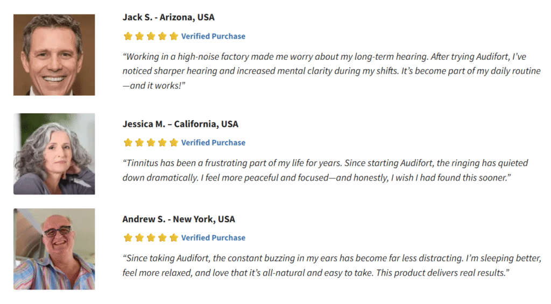Click the reviewer name Jack S. - Arizona, USA

click(168, 17)
